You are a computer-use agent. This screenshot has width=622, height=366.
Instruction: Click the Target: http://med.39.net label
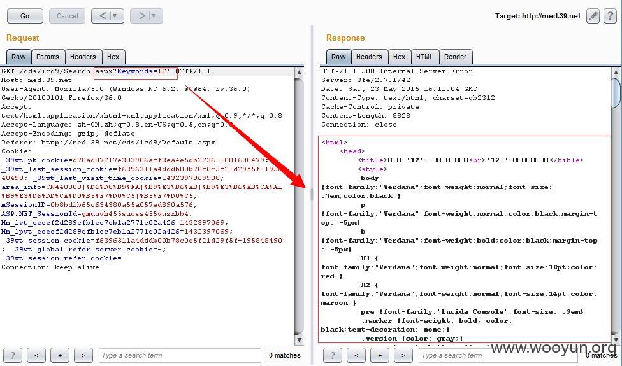coord(537,16)
